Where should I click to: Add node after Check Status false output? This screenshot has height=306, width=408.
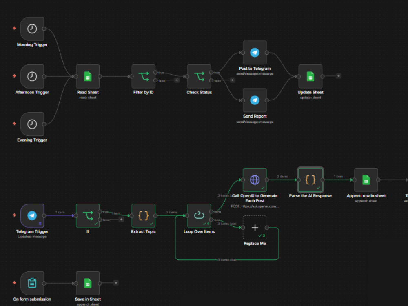[233, 80]
